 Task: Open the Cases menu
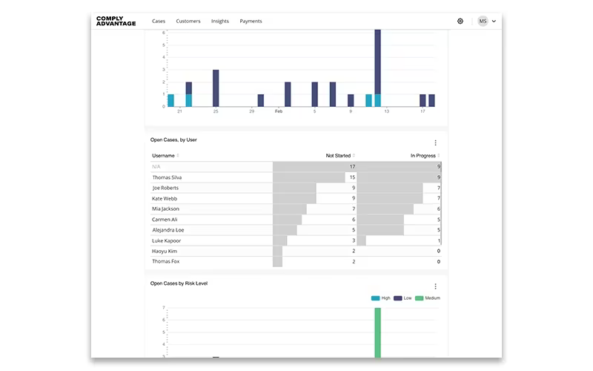(159, 22)
